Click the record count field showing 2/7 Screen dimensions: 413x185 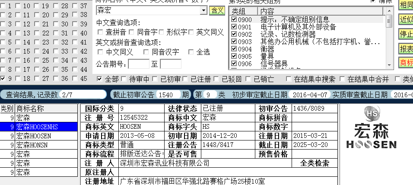(83, 95)
